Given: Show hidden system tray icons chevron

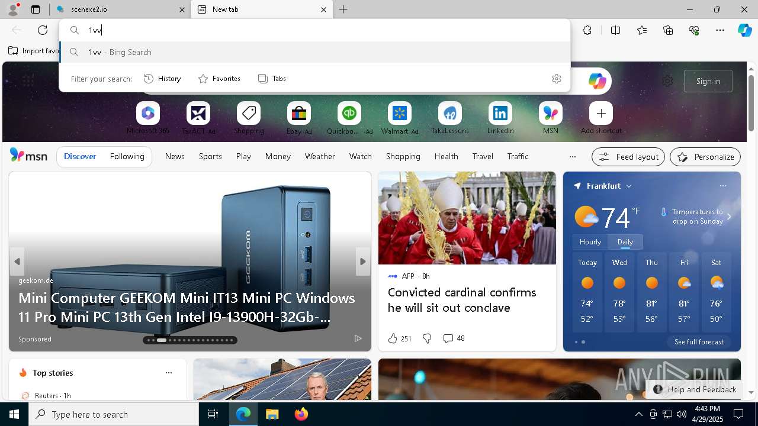Looking at the screenshot, I should [x=638, y=414].
